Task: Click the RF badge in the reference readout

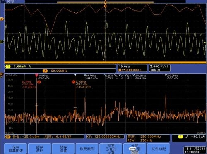Action: (x=8, y=137)
